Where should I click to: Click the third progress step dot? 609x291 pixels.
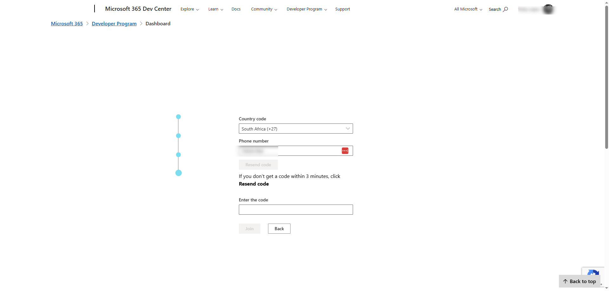tap(179, 155)
